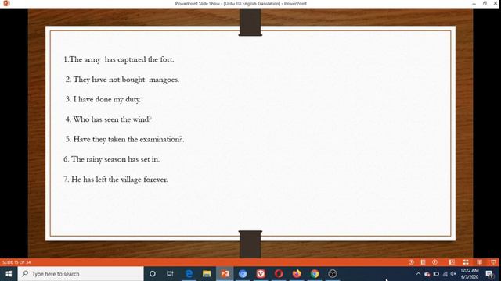Open Task View on the taskbar
Viewport: 501px width, 281px height.
pyautogui.click(x=171, y=274)
